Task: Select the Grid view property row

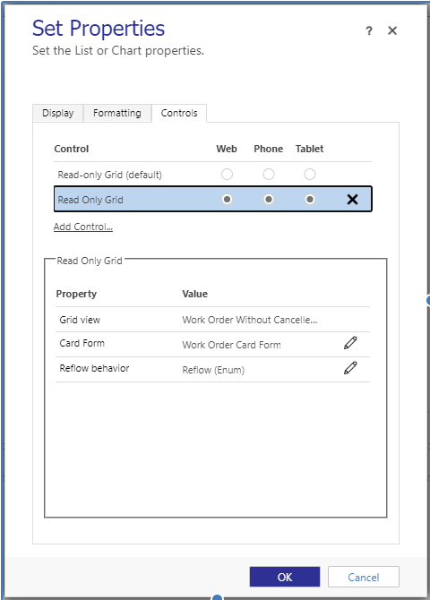Action: point(212,320)
